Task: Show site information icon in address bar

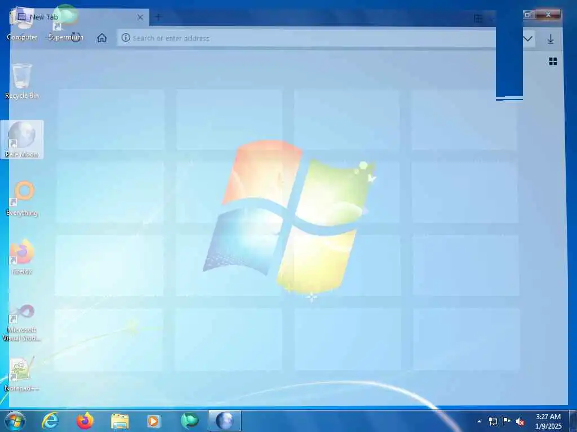Action: coord(126,38)
